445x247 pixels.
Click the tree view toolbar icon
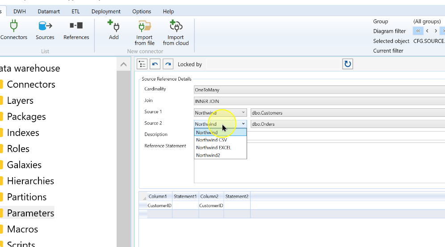pos(142,64)
